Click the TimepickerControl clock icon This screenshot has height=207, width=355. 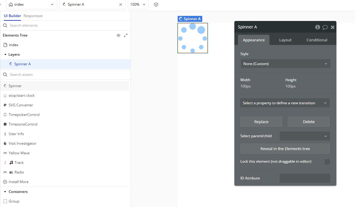(x=5, y=114)
